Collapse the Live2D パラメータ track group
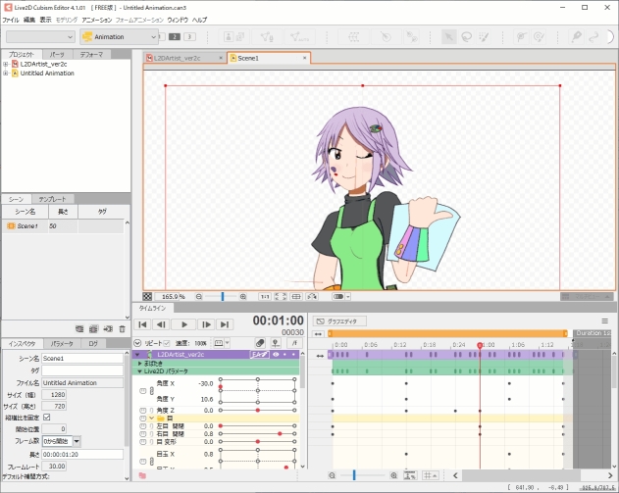The width and height of the screenshot is (619, 493). point(139,371)
